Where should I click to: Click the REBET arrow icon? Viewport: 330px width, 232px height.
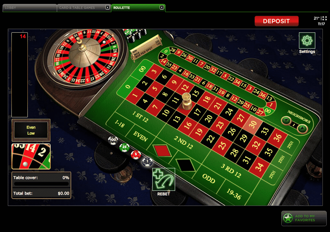tap(163, 179)
